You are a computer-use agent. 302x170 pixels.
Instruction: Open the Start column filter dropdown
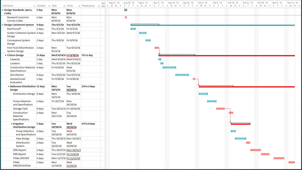coord(64,6)
